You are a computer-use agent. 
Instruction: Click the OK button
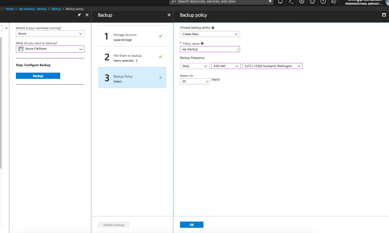click(x=192, y=225)
